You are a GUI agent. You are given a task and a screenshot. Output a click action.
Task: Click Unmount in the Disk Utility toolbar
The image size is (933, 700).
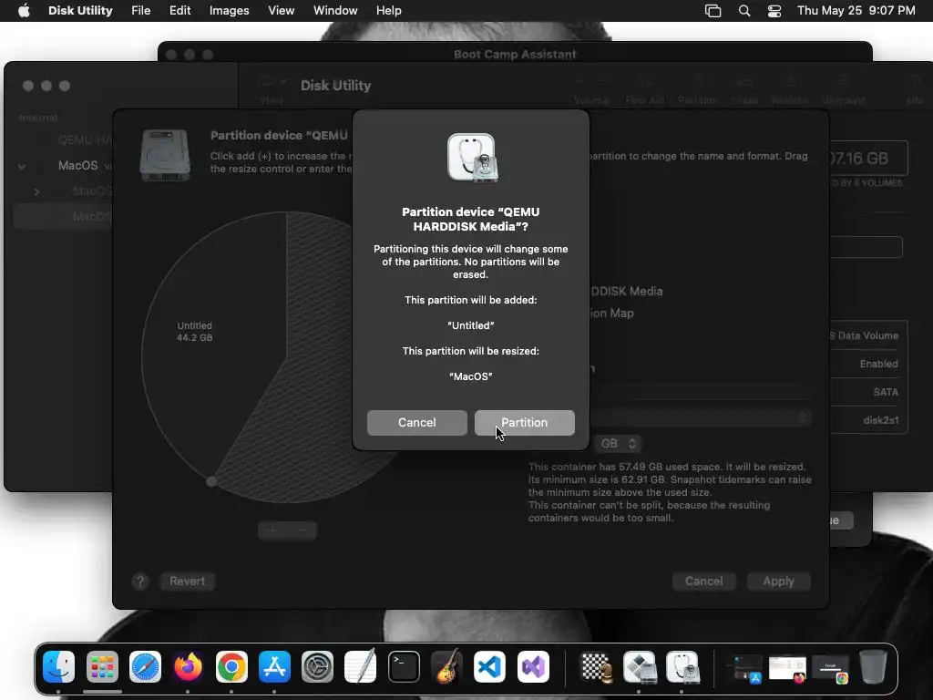point(843,89)
